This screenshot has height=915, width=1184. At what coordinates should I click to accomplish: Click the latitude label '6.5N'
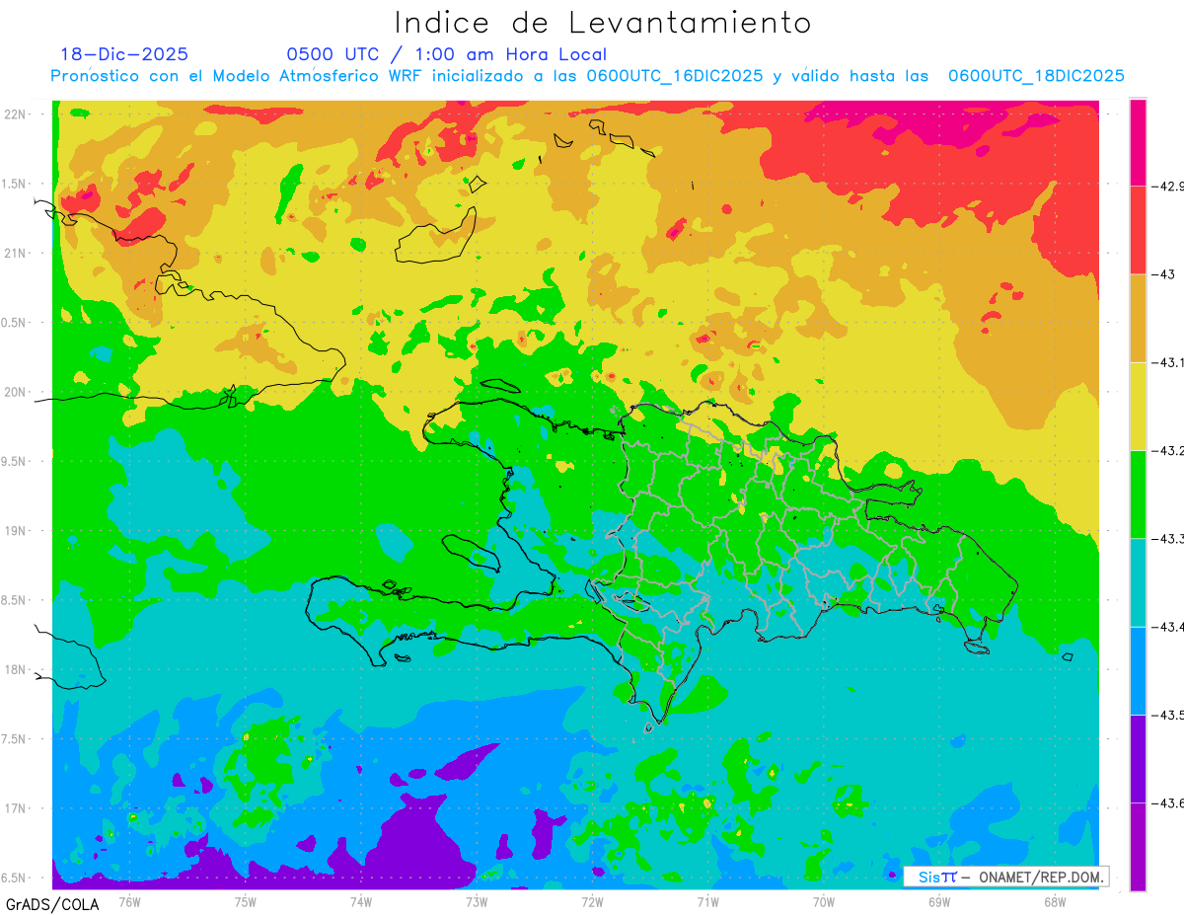coord(15,877)
